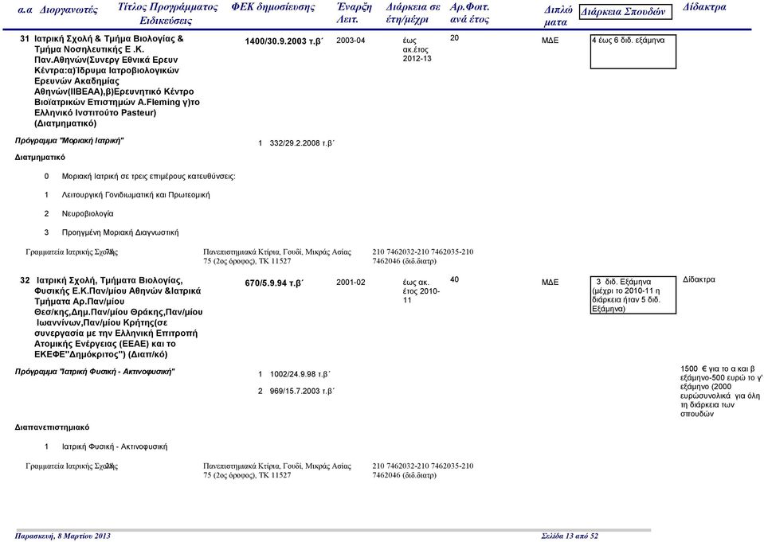The image size is (764, 542).
Task: Select the 'Νευροβιολογία' specialization
Action: click(x=88, y=214)
